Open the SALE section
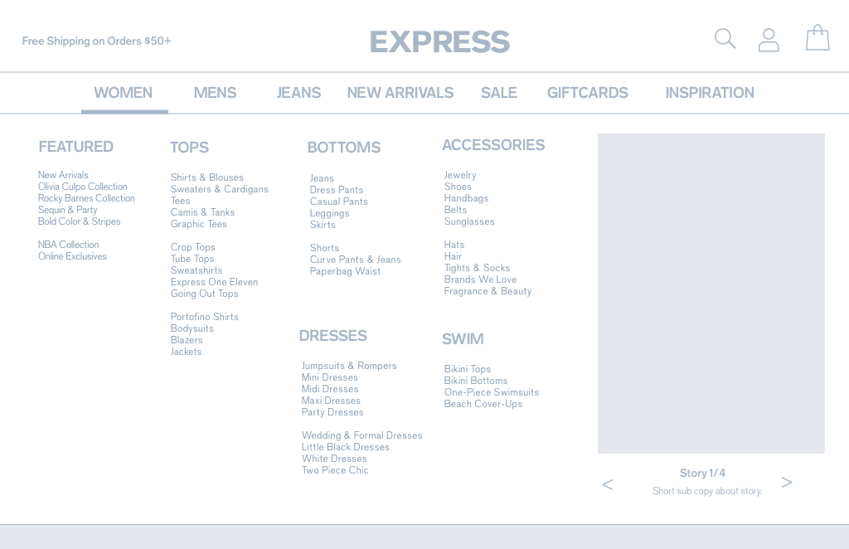The width and height of the screenshot is (849, 549). point(499,93)
